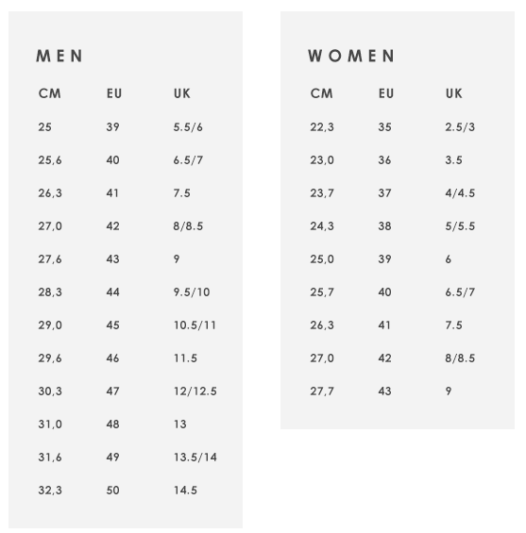This screenshot has height=533, width=526.
Task: Click women's UK size 4/4.5
Action: click(x=460, y=193)
